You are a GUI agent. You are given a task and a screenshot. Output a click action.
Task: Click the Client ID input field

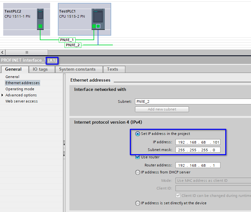(213, 188)
